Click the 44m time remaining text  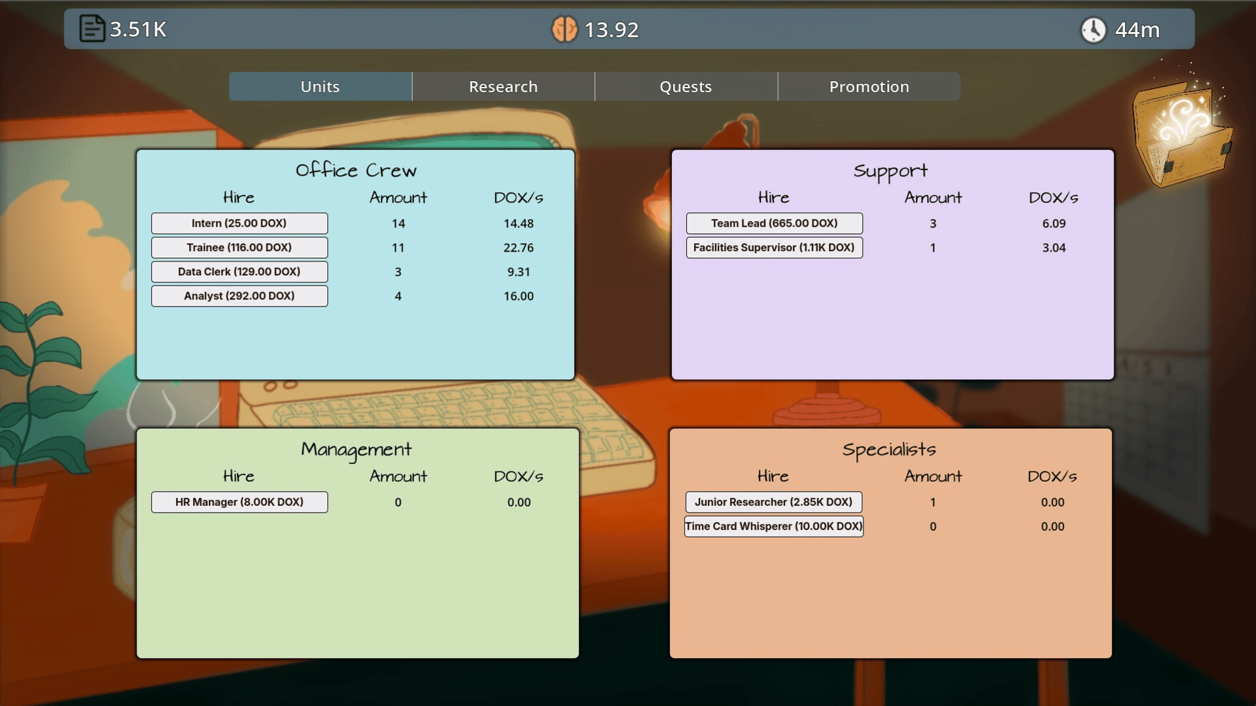click(1137, 29)
